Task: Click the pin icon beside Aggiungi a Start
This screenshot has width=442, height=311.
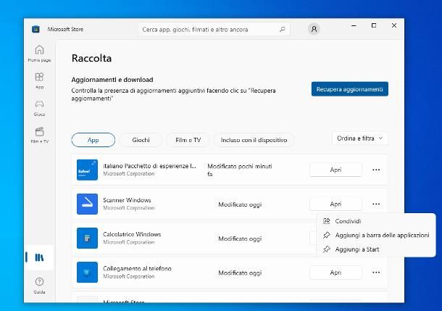Action: (x=326, y=249)
